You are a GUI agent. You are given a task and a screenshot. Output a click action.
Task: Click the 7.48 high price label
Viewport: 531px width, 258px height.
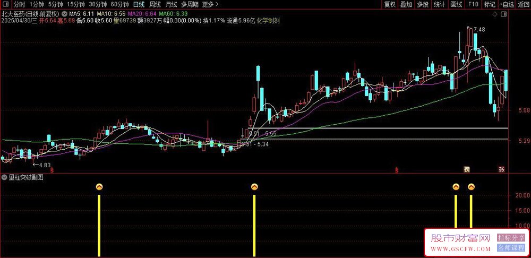tap(479, 29)
